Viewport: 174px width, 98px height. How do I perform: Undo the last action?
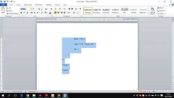click(7, 1)
